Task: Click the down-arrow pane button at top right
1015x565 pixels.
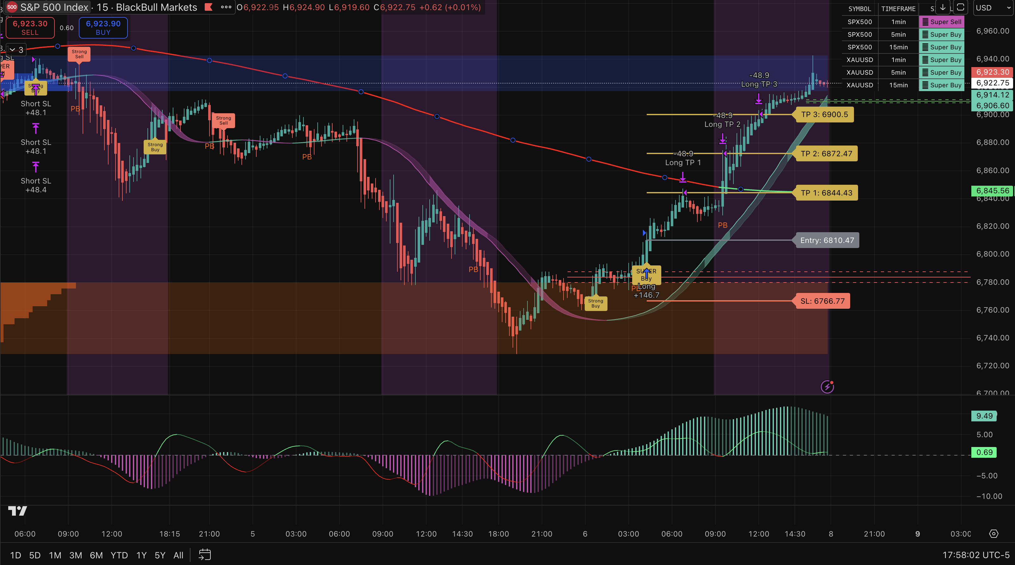Action: tap(943, 8)
